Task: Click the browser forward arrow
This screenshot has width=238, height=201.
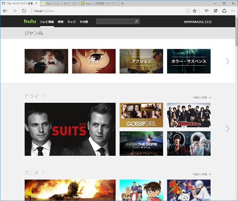Action: 15,11
